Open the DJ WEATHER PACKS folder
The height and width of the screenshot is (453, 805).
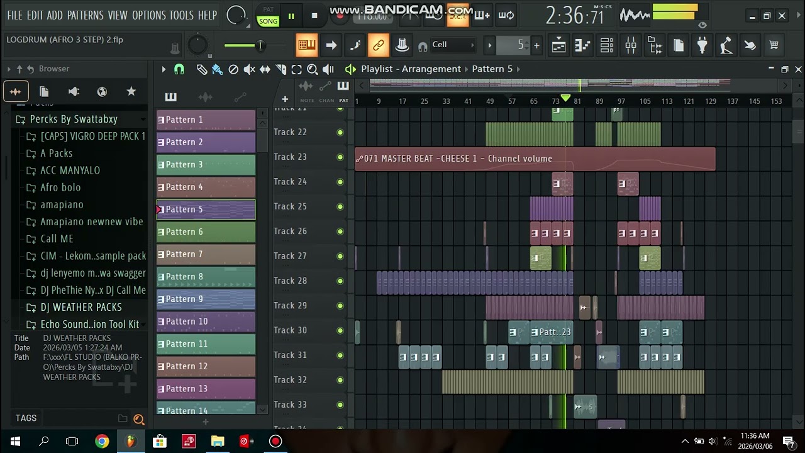coord(81,308)
